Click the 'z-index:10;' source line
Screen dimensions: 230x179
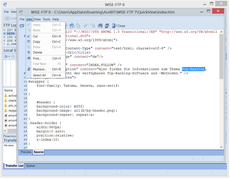48,139
